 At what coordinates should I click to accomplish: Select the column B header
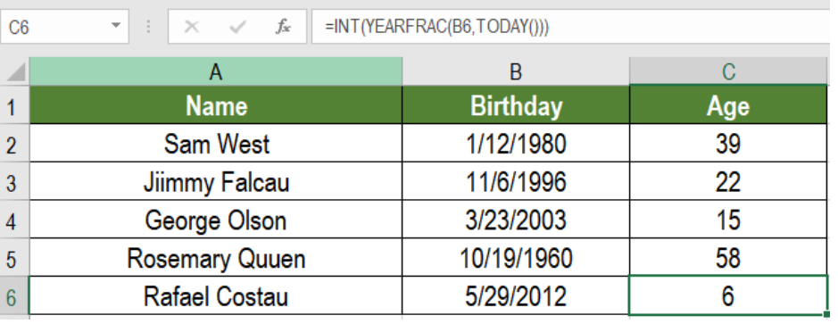[x=515, y=71]
